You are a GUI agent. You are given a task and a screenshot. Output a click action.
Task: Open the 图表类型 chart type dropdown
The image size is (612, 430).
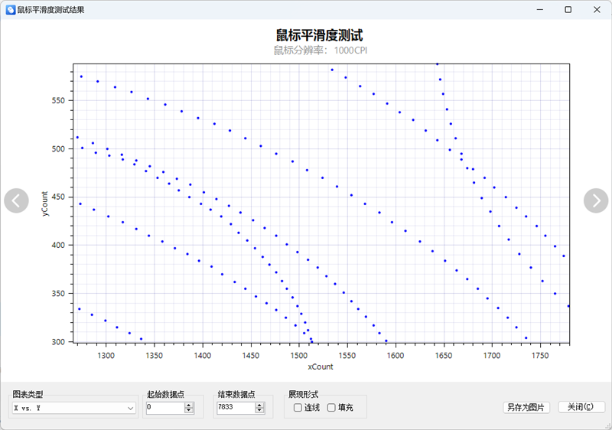73,409
